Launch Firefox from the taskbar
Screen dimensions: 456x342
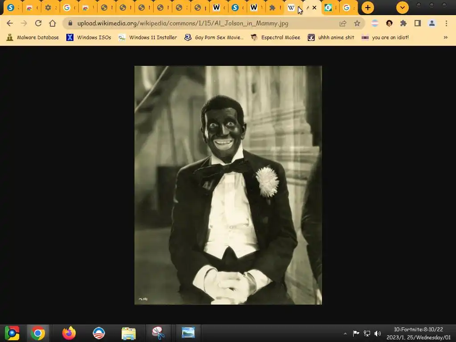point(69,333)
